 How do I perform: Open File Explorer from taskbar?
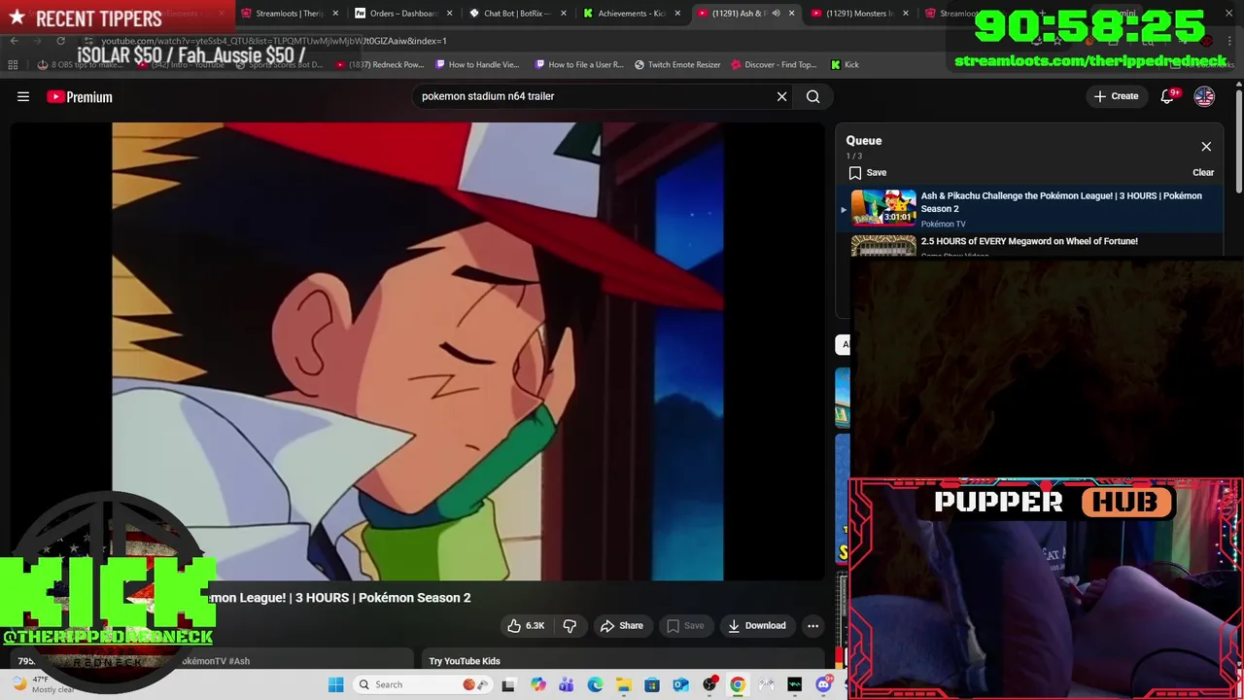tap(623, 684)
